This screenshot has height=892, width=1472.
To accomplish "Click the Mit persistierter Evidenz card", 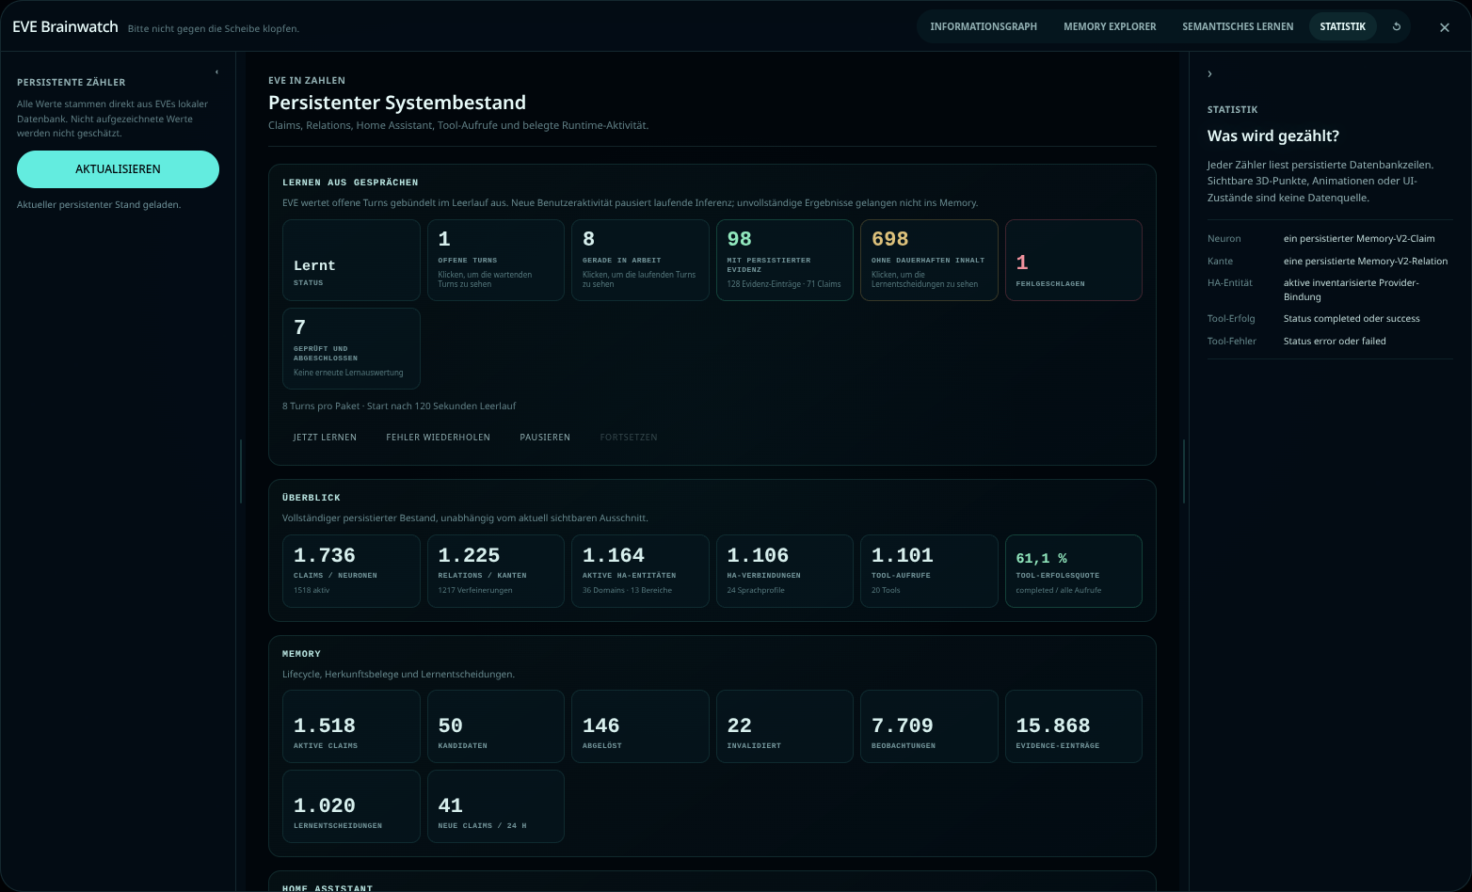I will coord(785,261).
